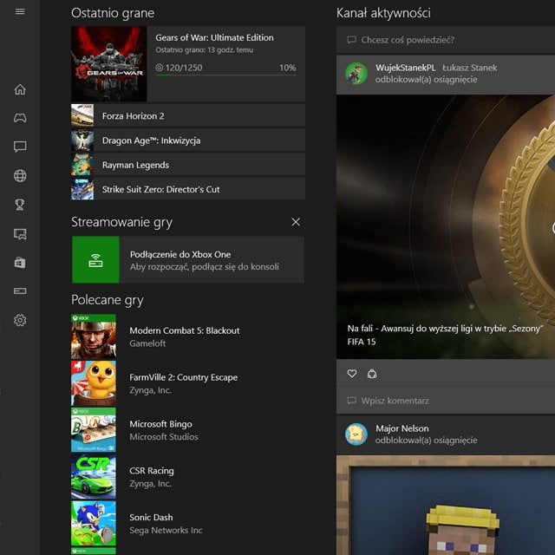Open the hamburger menu in the sidebar
555x555 pixels.
point(20,11)
